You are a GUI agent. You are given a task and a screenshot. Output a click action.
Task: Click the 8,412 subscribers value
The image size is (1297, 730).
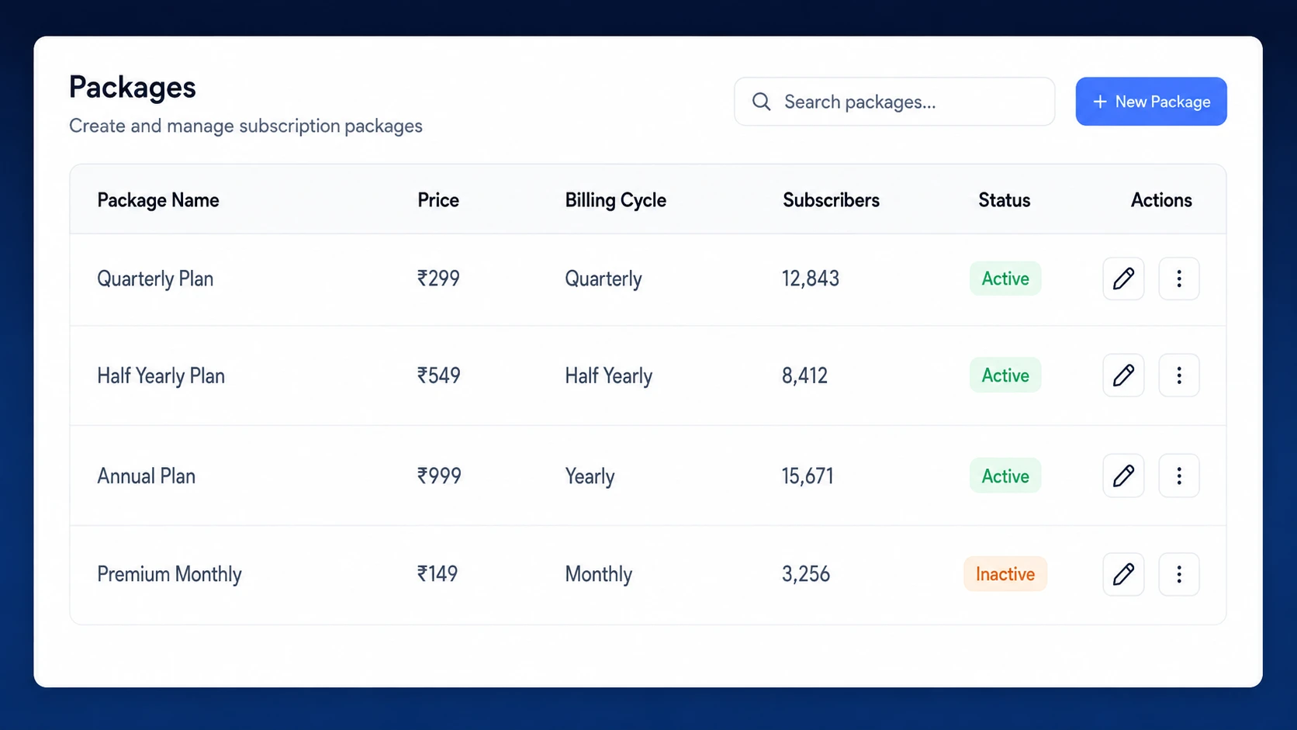tap(804, 375)
